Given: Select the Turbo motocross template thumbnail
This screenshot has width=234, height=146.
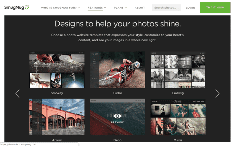Looking at the screenshot, I should coord(118,70).
